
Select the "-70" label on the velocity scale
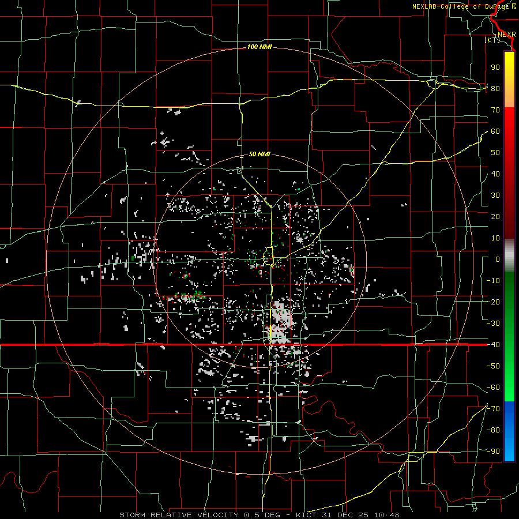tap(494, 409)
